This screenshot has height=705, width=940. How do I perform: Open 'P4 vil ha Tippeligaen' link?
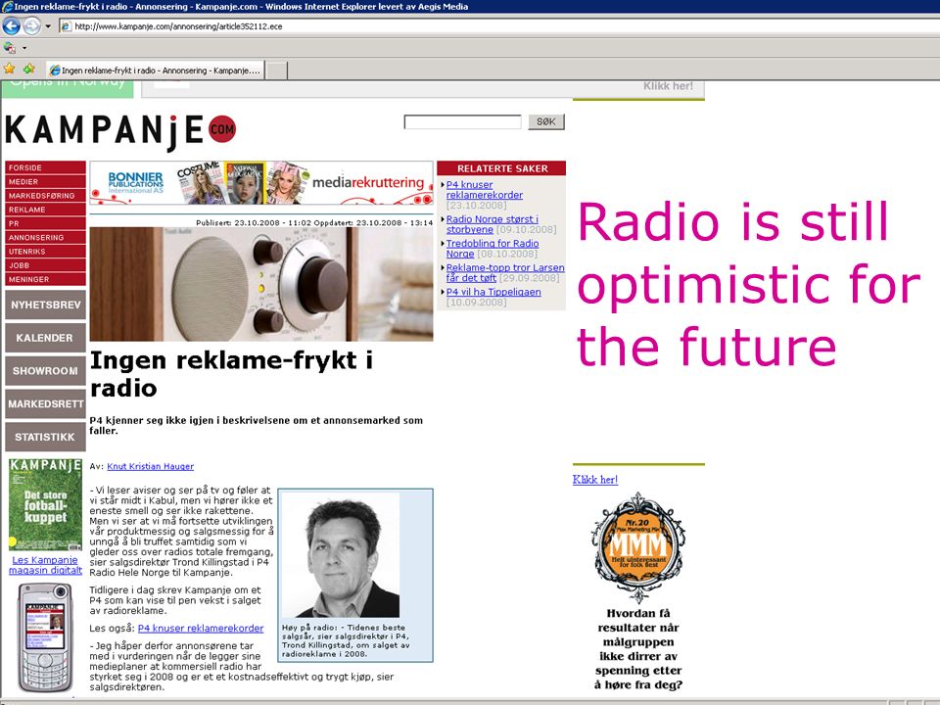pos(493,292)
